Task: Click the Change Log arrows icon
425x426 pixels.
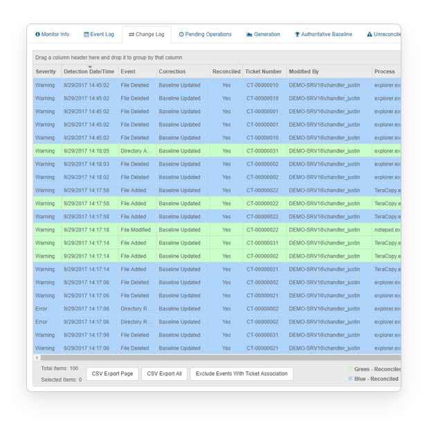Action: [132, 35]
